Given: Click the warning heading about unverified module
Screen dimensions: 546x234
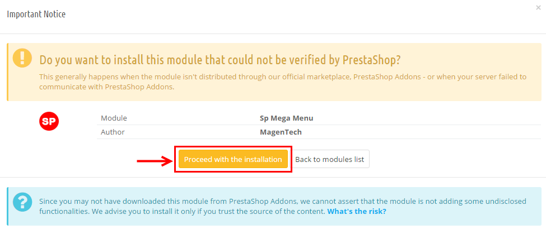Looking at the screenshot, I should click(220, 60).
